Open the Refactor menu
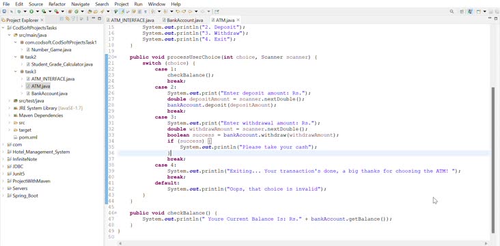500x246 pixels. (57, 4)
